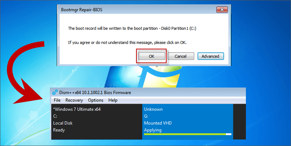This screenshot has height=146, width=291.
Task: Click the 'Applying' status text
Action: pyautogui.click(x=153, y=130)
